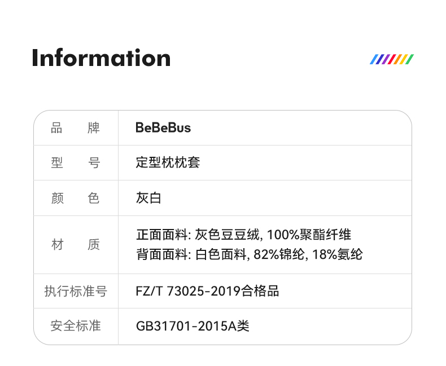The height and width of the screenshot is (366, 446).
Task: Click the 正面面料 material line
Action: pos(244,235)
